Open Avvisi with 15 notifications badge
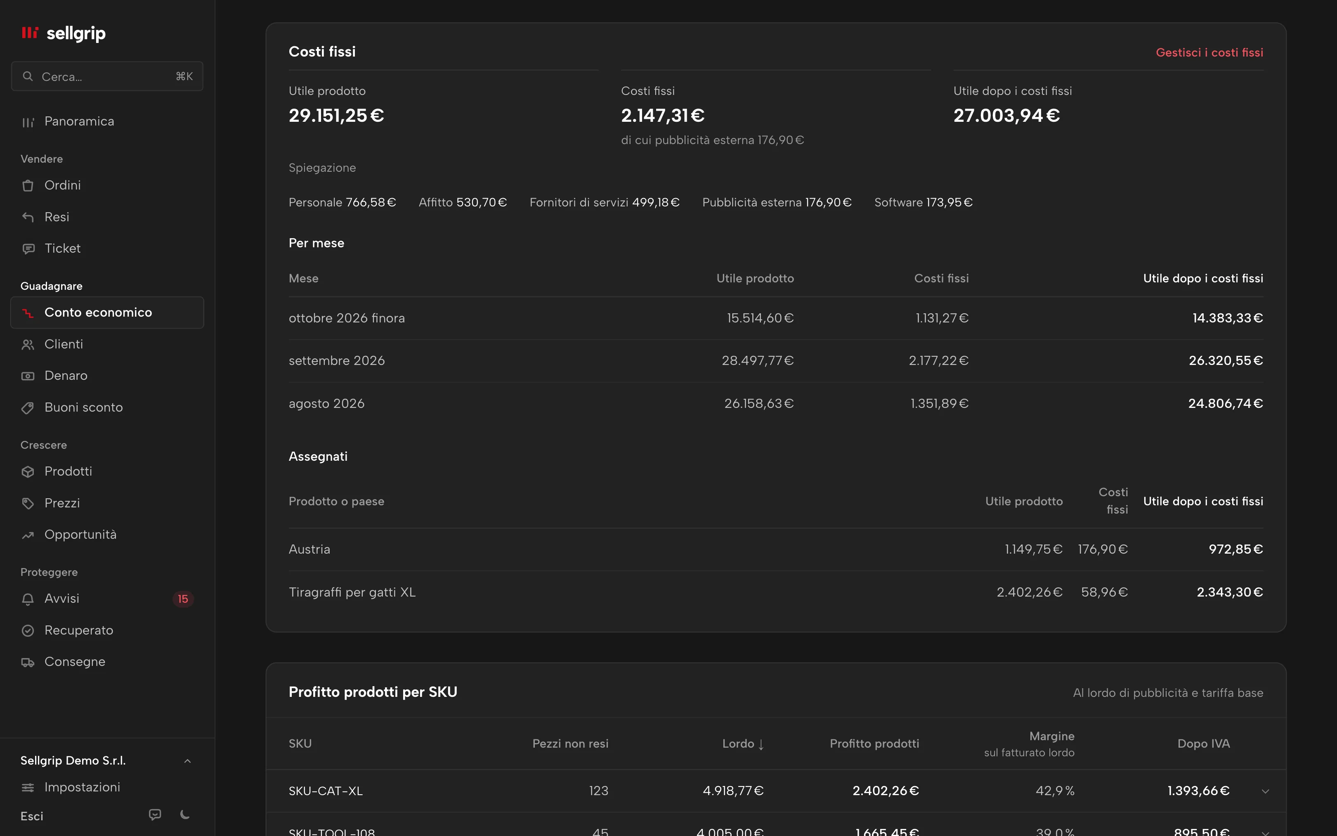Image resolution: width=1337 pixels, height=836 pixels. 106,599
